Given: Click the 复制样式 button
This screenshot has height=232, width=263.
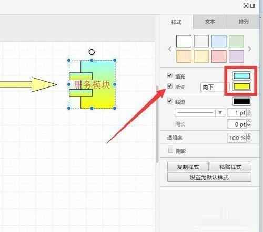Looking at the screenshot, I should (188, 167).
